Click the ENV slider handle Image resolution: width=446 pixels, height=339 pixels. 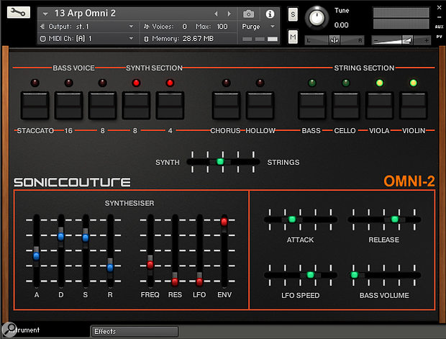point(224,222)
